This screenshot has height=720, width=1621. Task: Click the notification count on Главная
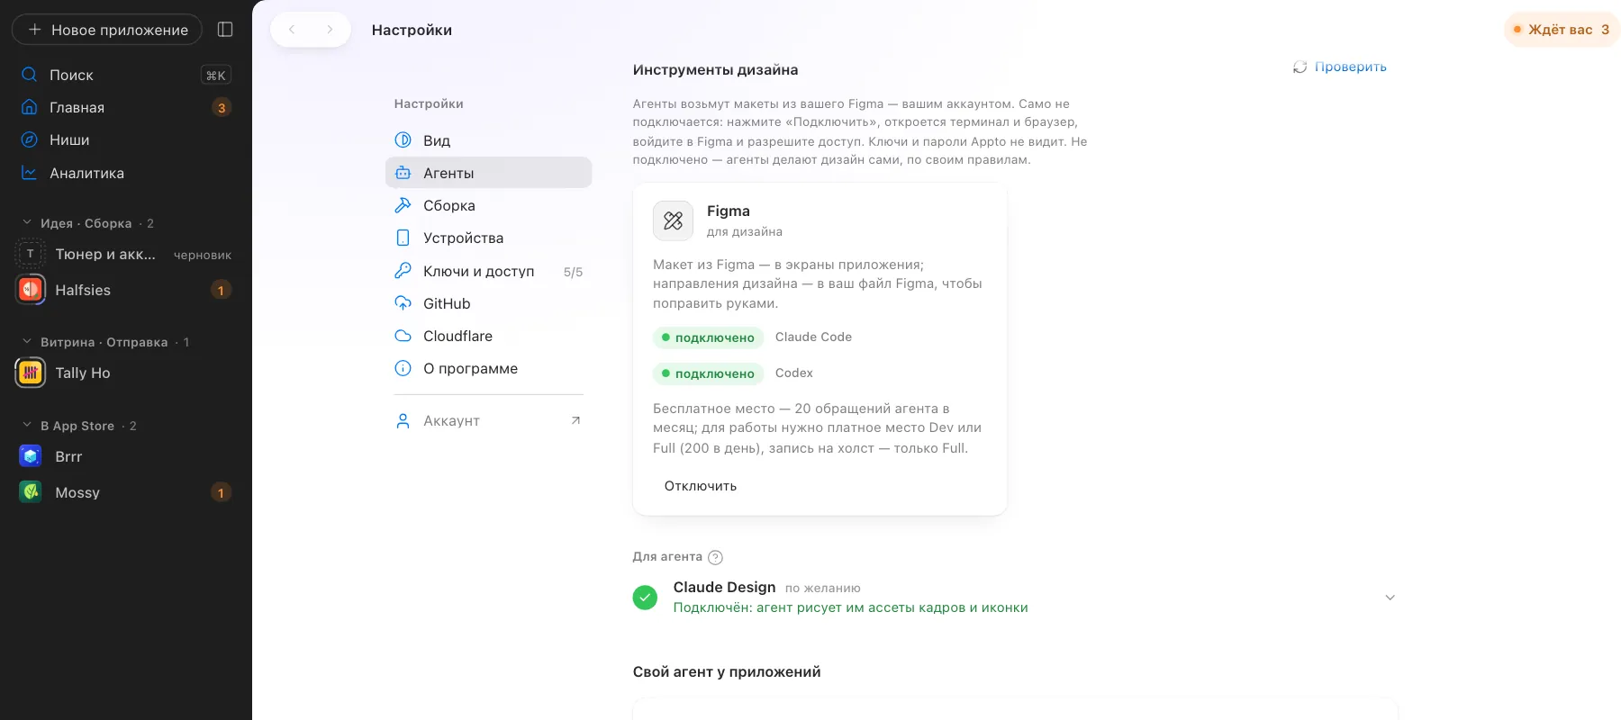[x=222, y=108]
